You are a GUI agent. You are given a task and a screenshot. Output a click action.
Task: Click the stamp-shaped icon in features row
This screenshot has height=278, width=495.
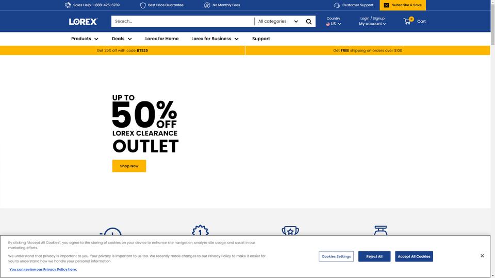[381, 231]
